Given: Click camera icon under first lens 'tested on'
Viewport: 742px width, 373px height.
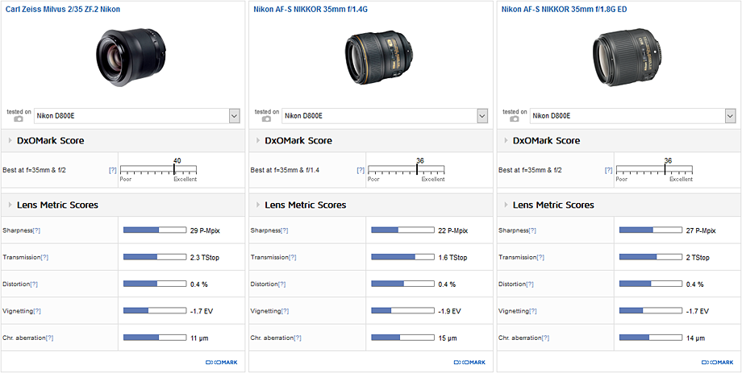Looking at the screenshot, I should (19, 118).
